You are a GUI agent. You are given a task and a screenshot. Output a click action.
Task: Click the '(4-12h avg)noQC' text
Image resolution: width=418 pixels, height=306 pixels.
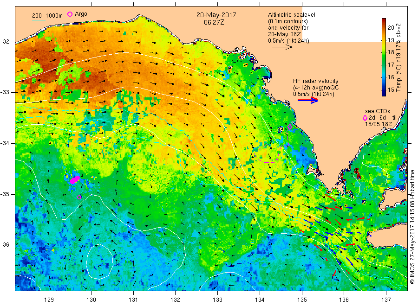(316, 88)
